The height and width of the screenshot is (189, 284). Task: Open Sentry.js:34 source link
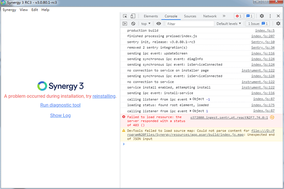click(263, 48)
